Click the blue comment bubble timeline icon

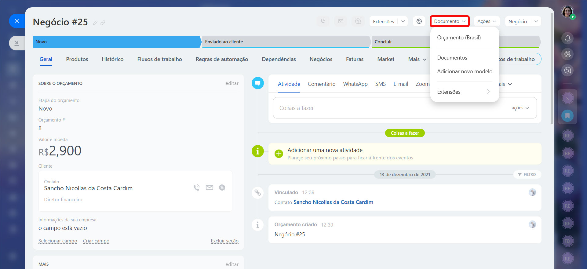tap(258, 83)
